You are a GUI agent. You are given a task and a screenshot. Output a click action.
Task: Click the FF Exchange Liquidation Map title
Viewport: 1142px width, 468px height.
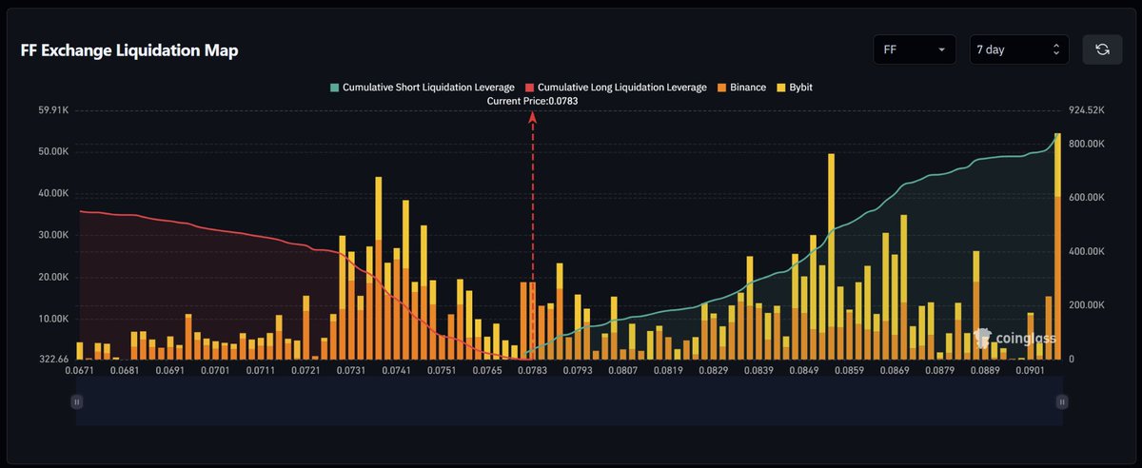129,50
